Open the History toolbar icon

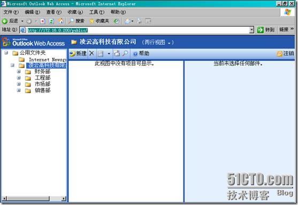tap(116, 21)
